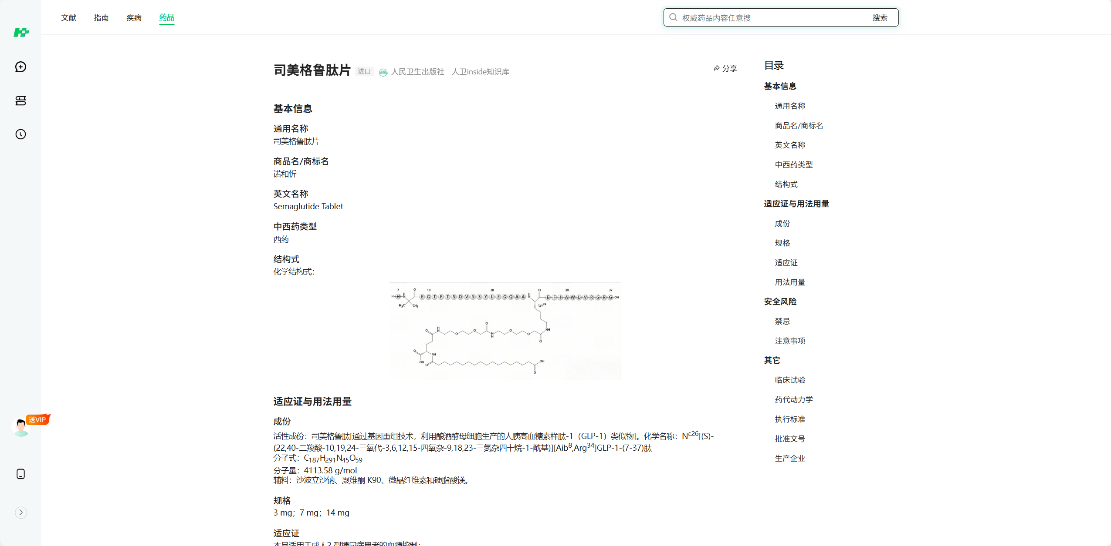Select 药代动力学 in the contents list
Viewport: 1111px width, 546px height.
click(x=793, y=399)
